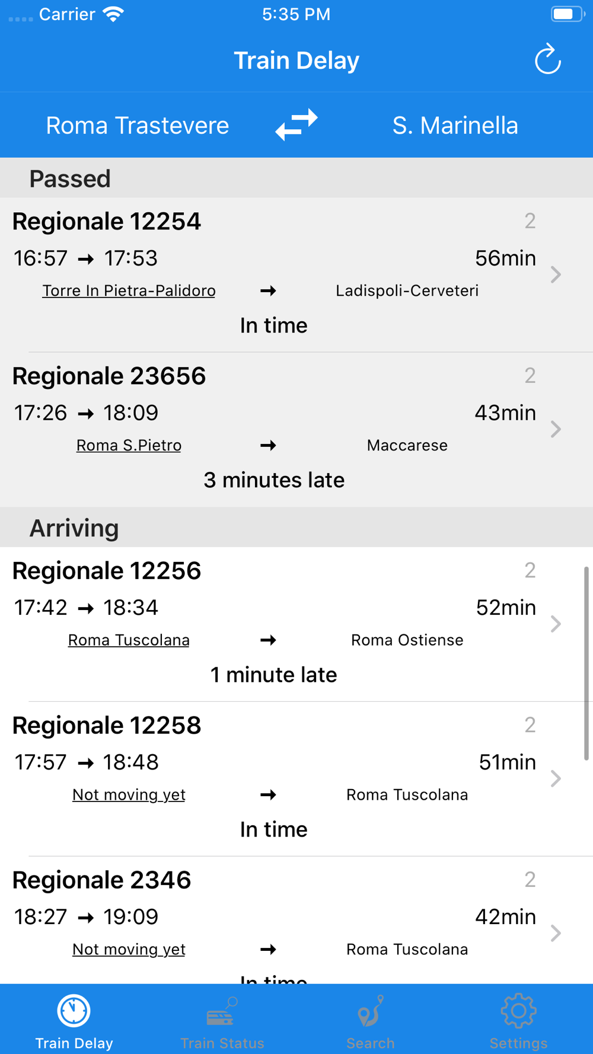Select the Regionale 12256 train title
This screenshot has height=1054, width=593.
(x=107, y=571)
